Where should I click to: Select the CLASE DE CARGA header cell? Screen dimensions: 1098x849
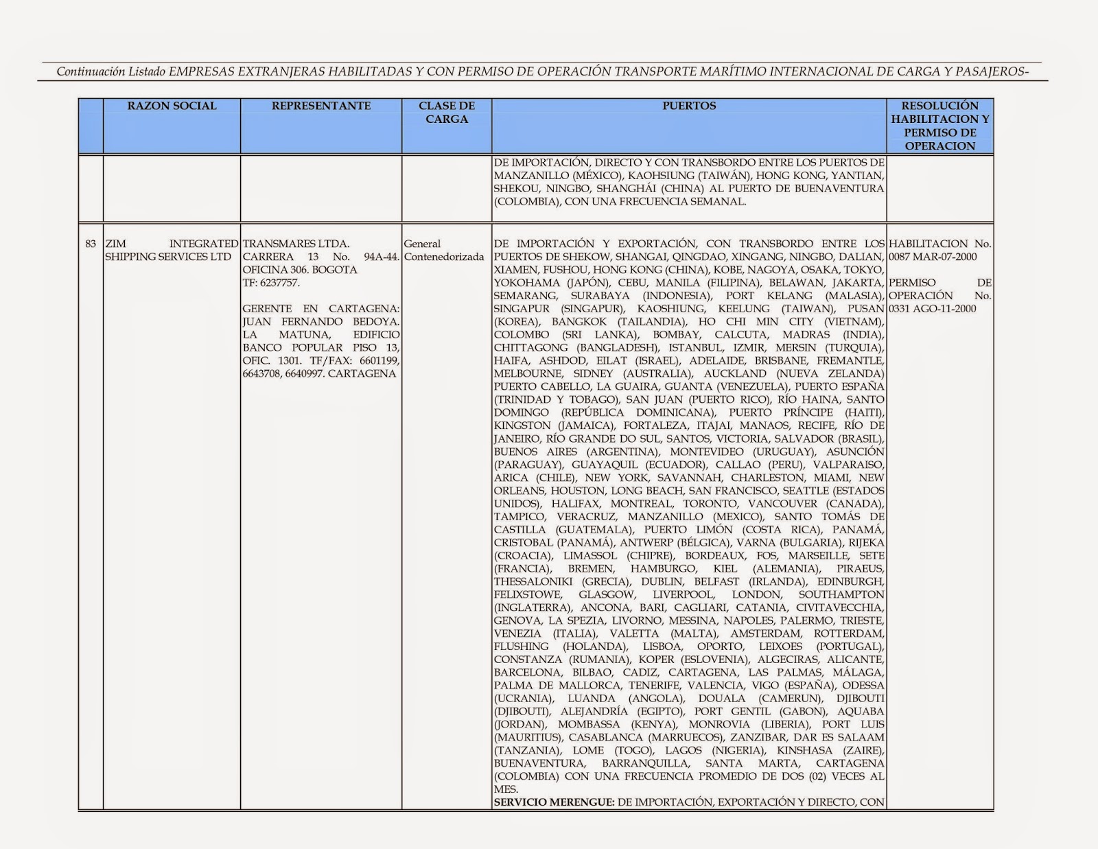click(447, 126)
